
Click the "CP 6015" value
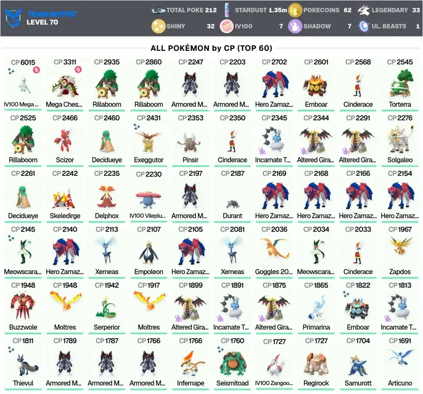(x=23, y=62)
